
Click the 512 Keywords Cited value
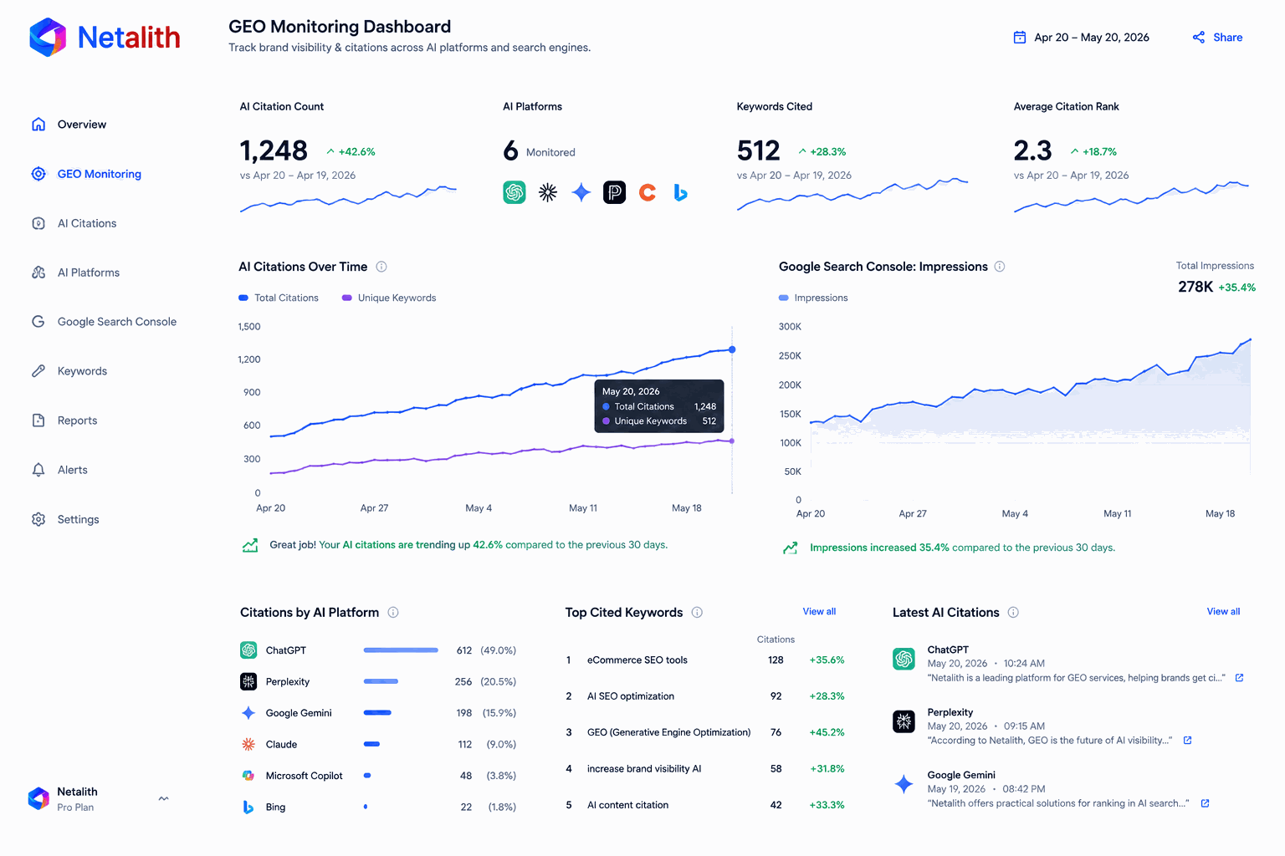tap(758, 150)
